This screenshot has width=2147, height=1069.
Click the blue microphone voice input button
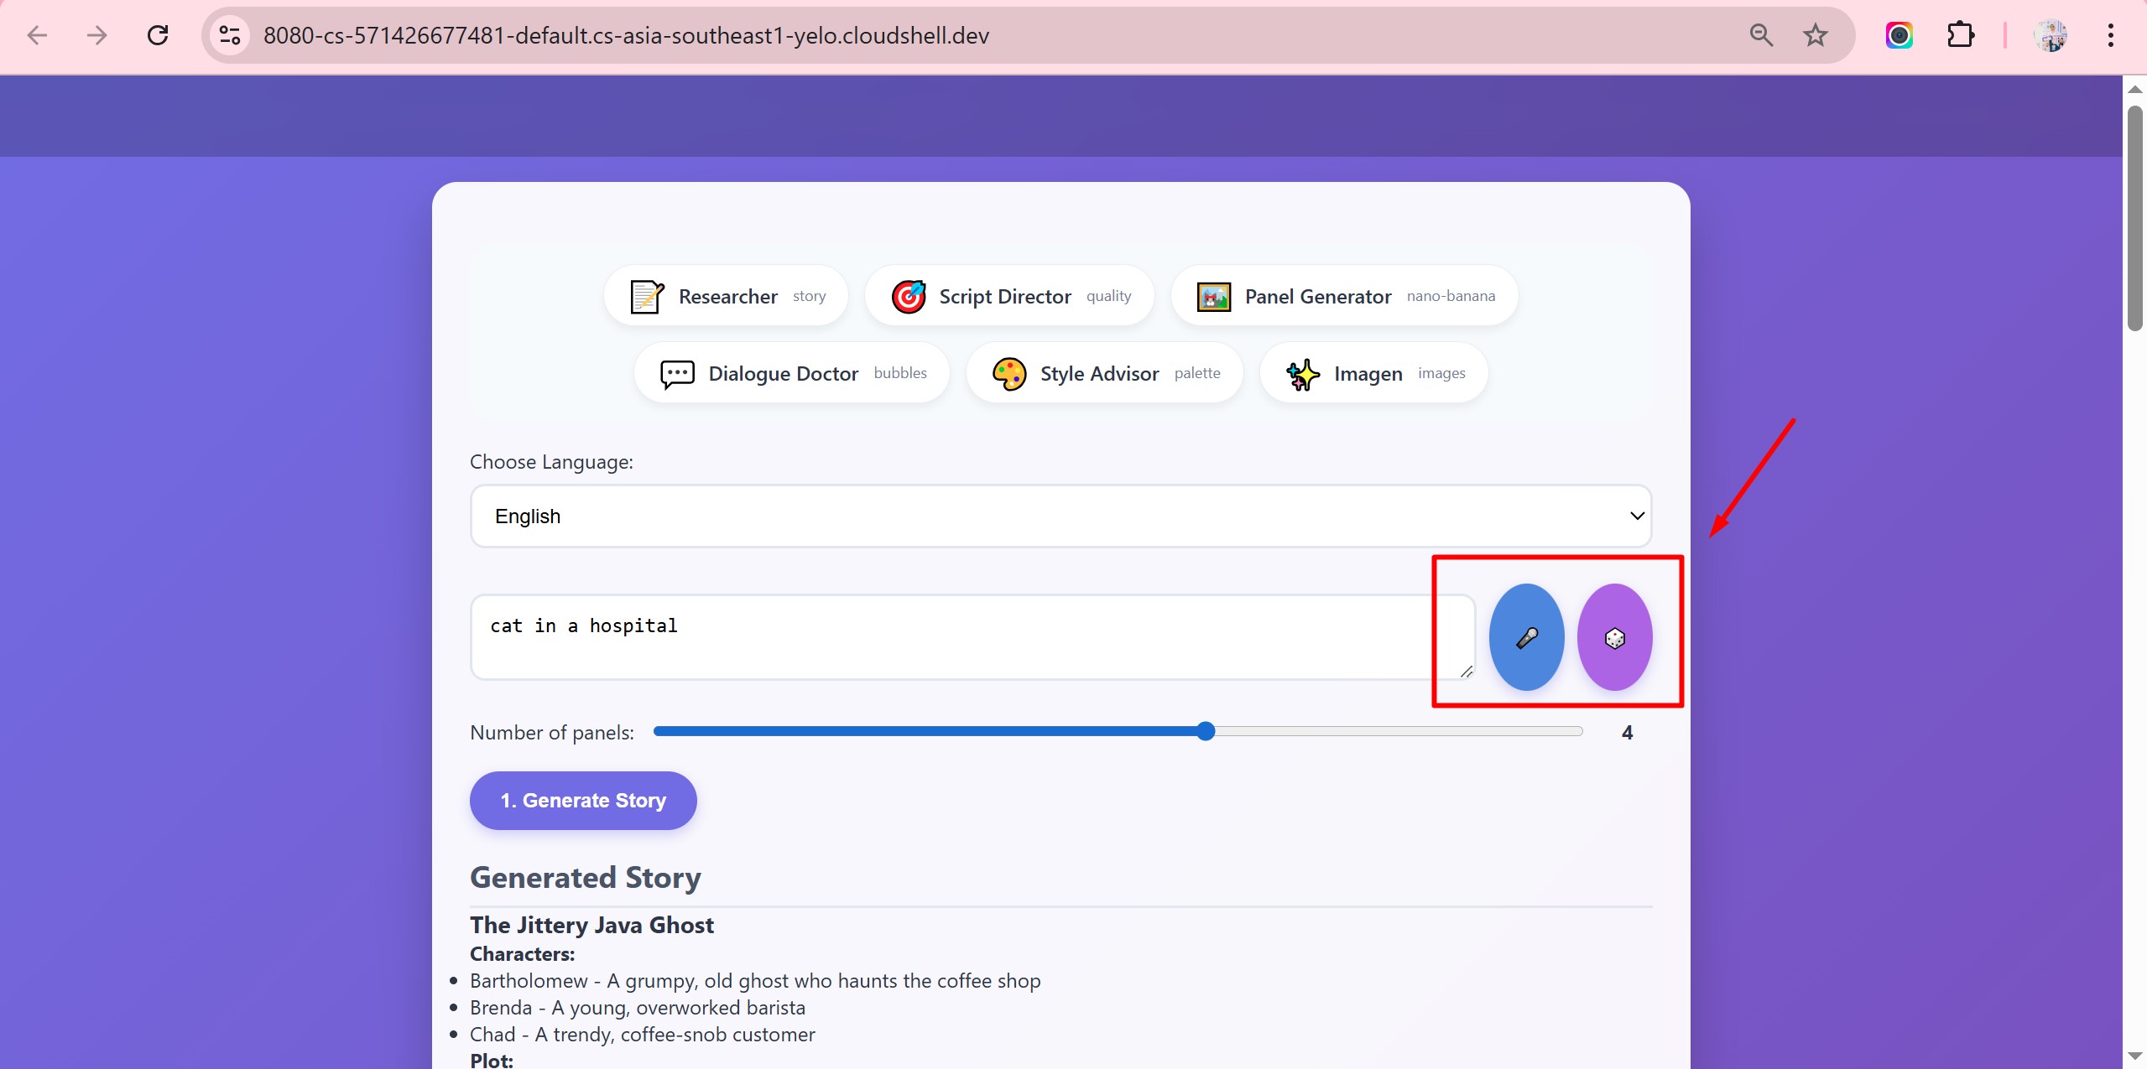pos(1526,637)
